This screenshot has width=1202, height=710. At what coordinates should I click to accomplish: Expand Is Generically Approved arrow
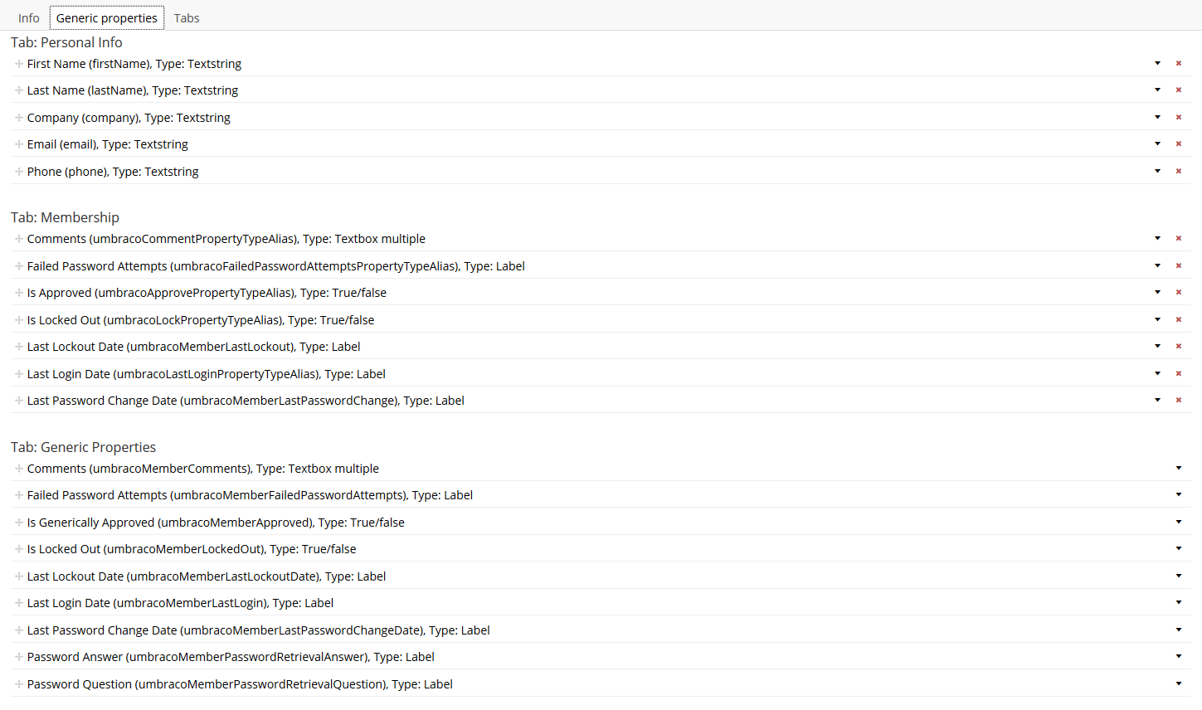pyautogui.click(x=1178, y=522)
